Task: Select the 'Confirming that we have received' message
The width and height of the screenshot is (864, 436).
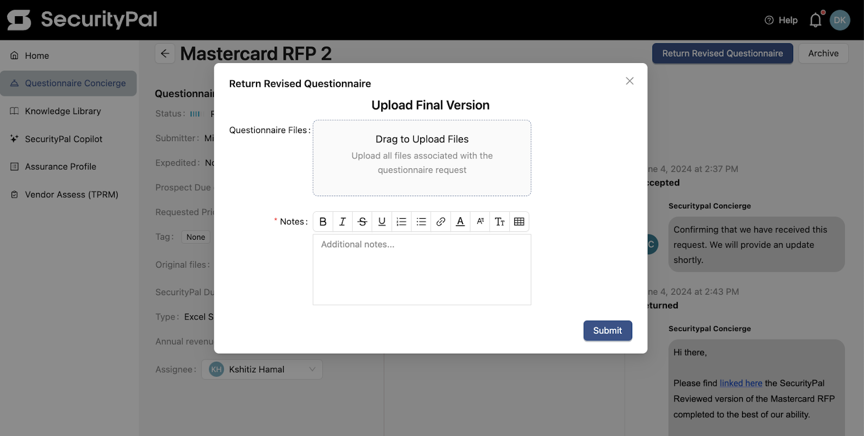Action: (757, 245)
